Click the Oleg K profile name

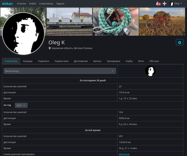pos(57,42)
